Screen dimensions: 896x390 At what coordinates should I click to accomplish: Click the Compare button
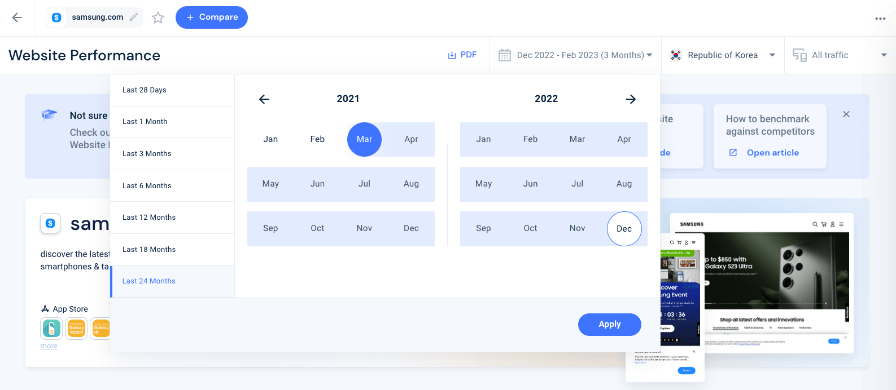point(211,17)
